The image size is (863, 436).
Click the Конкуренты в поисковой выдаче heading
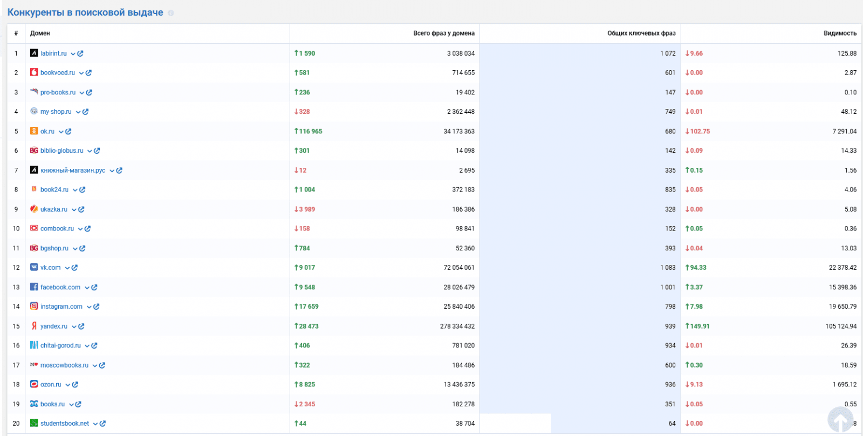pyautogui.click(x=85, y=12)
